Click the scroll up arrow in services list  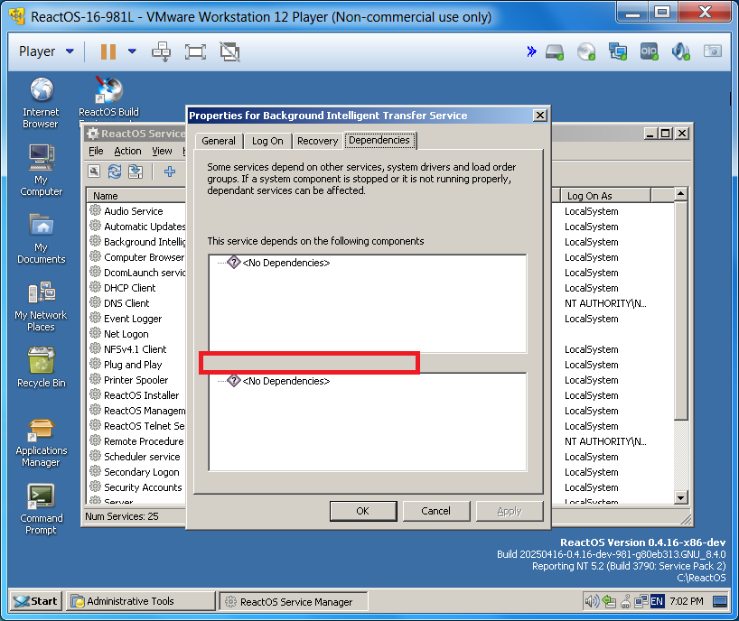[680, 194]
